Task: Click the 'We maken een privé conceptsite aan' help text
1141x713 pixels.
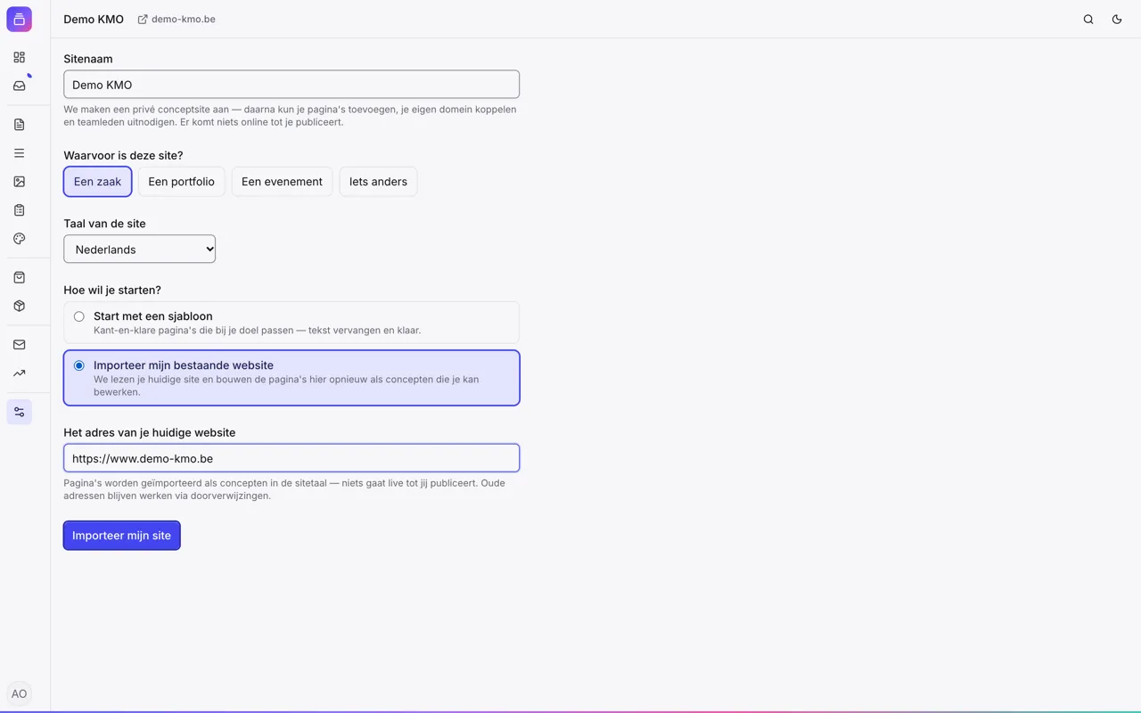Action: click(x=290, y=116)
